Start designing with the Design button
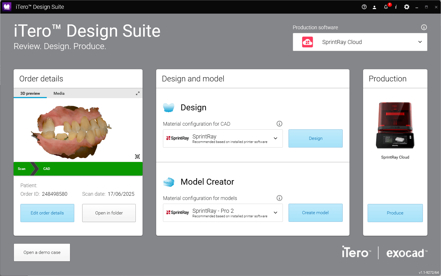Image resolution: width=441 pixels, height=276 pixels. (315, 138)
